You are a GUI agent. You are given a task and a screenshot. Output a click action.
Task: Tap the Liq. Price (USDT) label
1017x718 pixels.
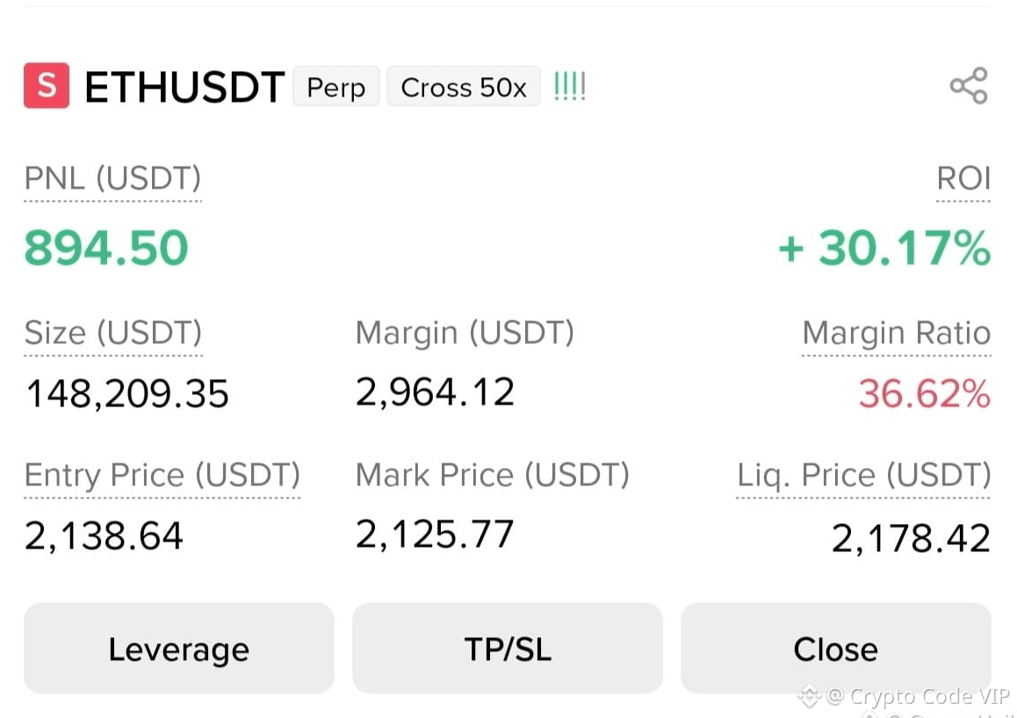863,475
